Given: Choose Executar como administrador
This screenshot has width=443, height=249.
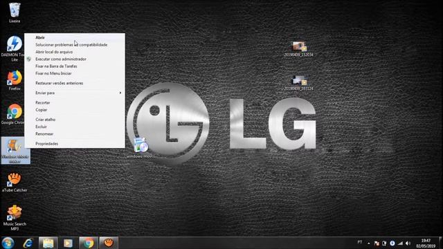Looking at the screenshot, I should pyautogui.click(x=75, y=59).
